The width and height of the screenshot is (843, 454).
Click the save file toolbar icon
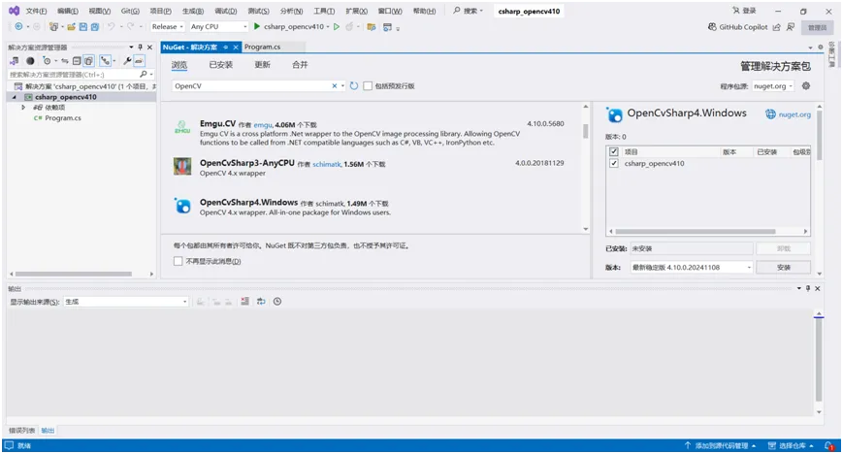(x=82, y=26)
